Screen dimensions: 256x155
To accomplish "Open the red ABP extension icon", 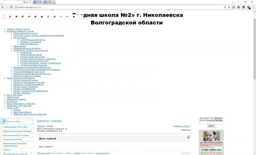I will 244,7.
